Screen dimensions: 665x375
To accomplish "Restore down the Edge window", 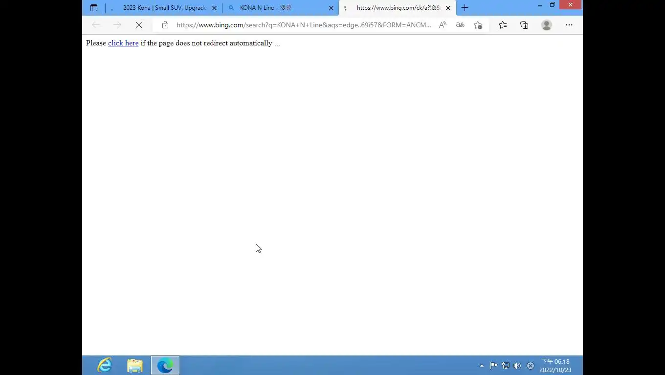I will pos(553,5).
